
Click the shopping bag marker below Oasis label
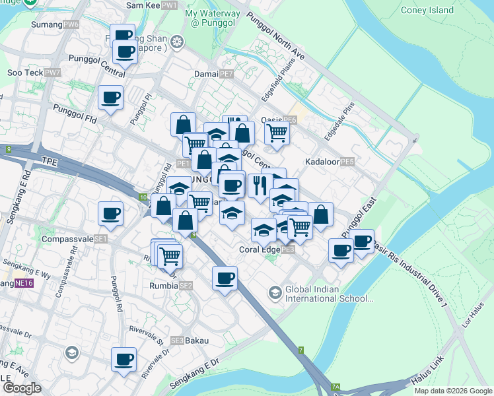[x=242, y=134]
